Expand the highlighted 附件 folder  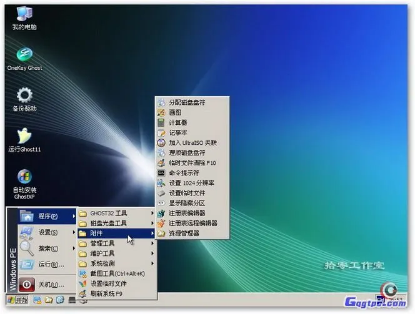[116, 233]
